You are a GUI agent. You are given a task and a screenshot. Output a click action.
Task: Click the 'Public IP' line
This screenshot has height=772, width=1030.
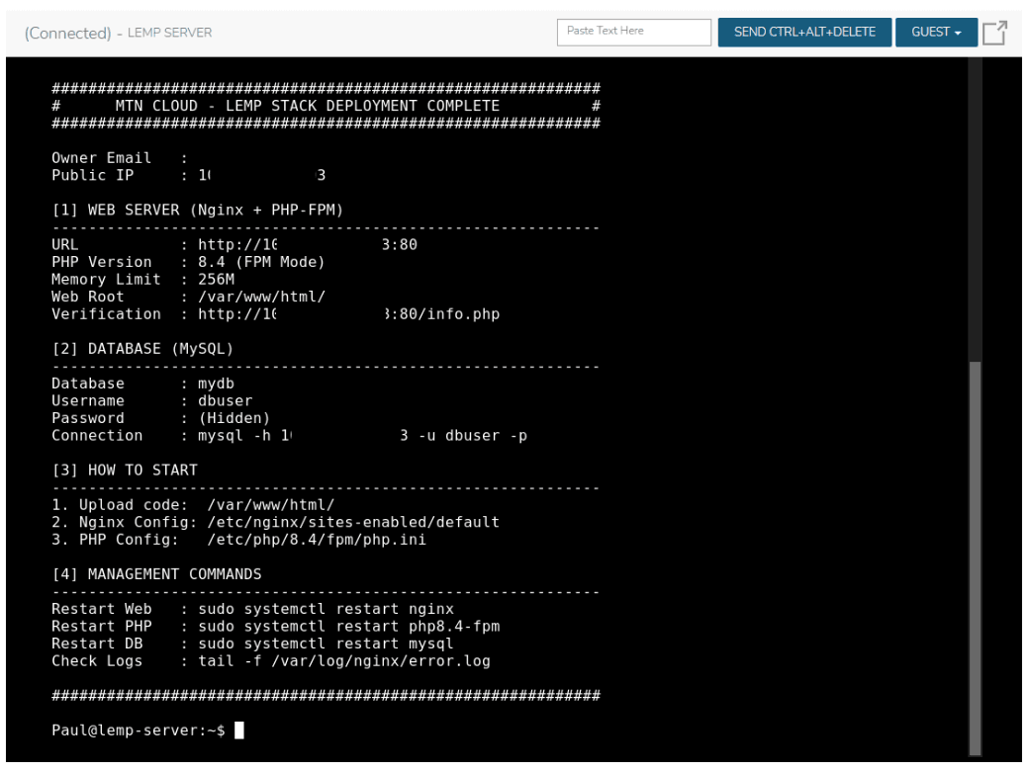(189, 175)
